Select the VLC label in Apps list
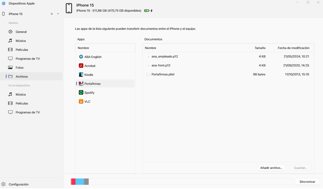This screenshot has height=189, width=323. pos(87,102)
